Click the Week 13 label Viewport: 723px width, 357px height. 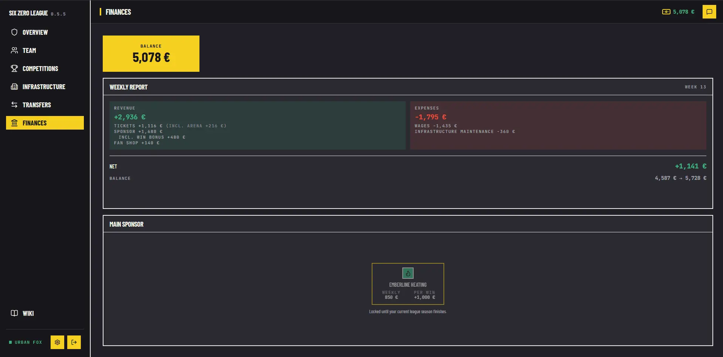point(695,87)
